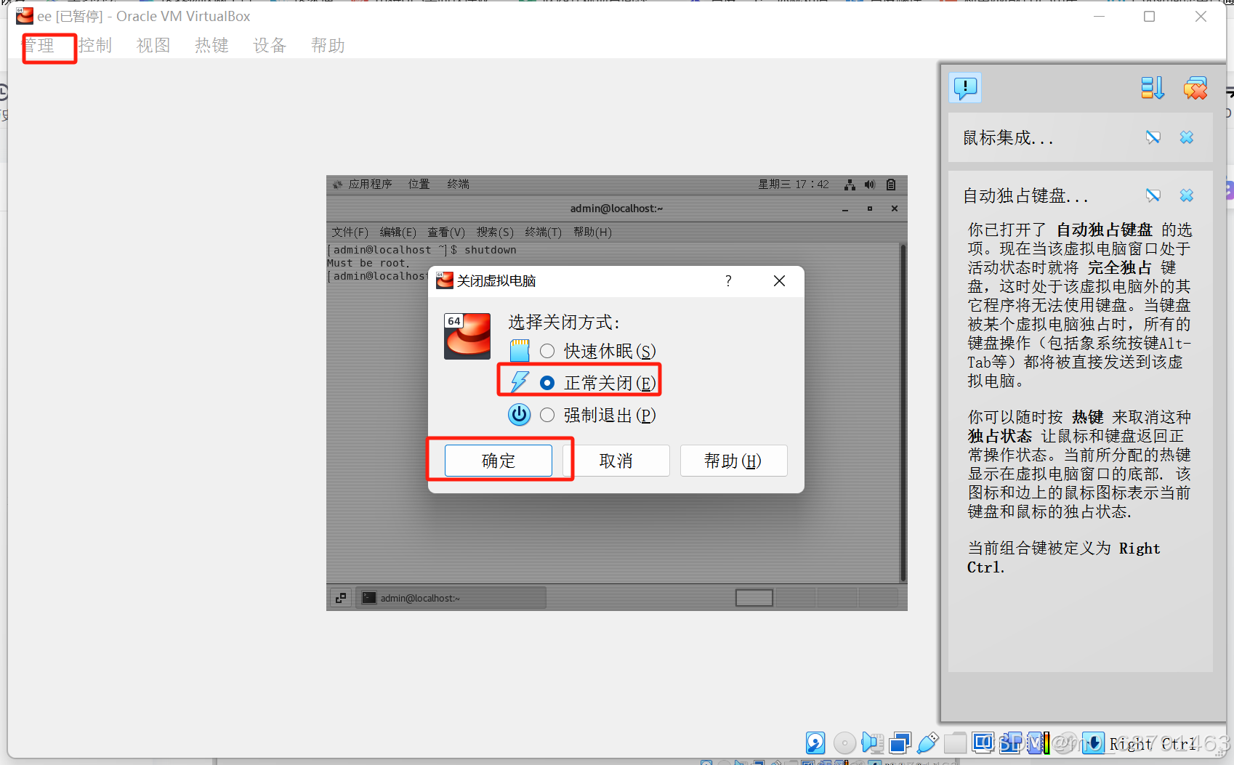Select the 快速休眠(S) radio option
The width and height of the screenshot is (1234, 765).
point(547,352)
